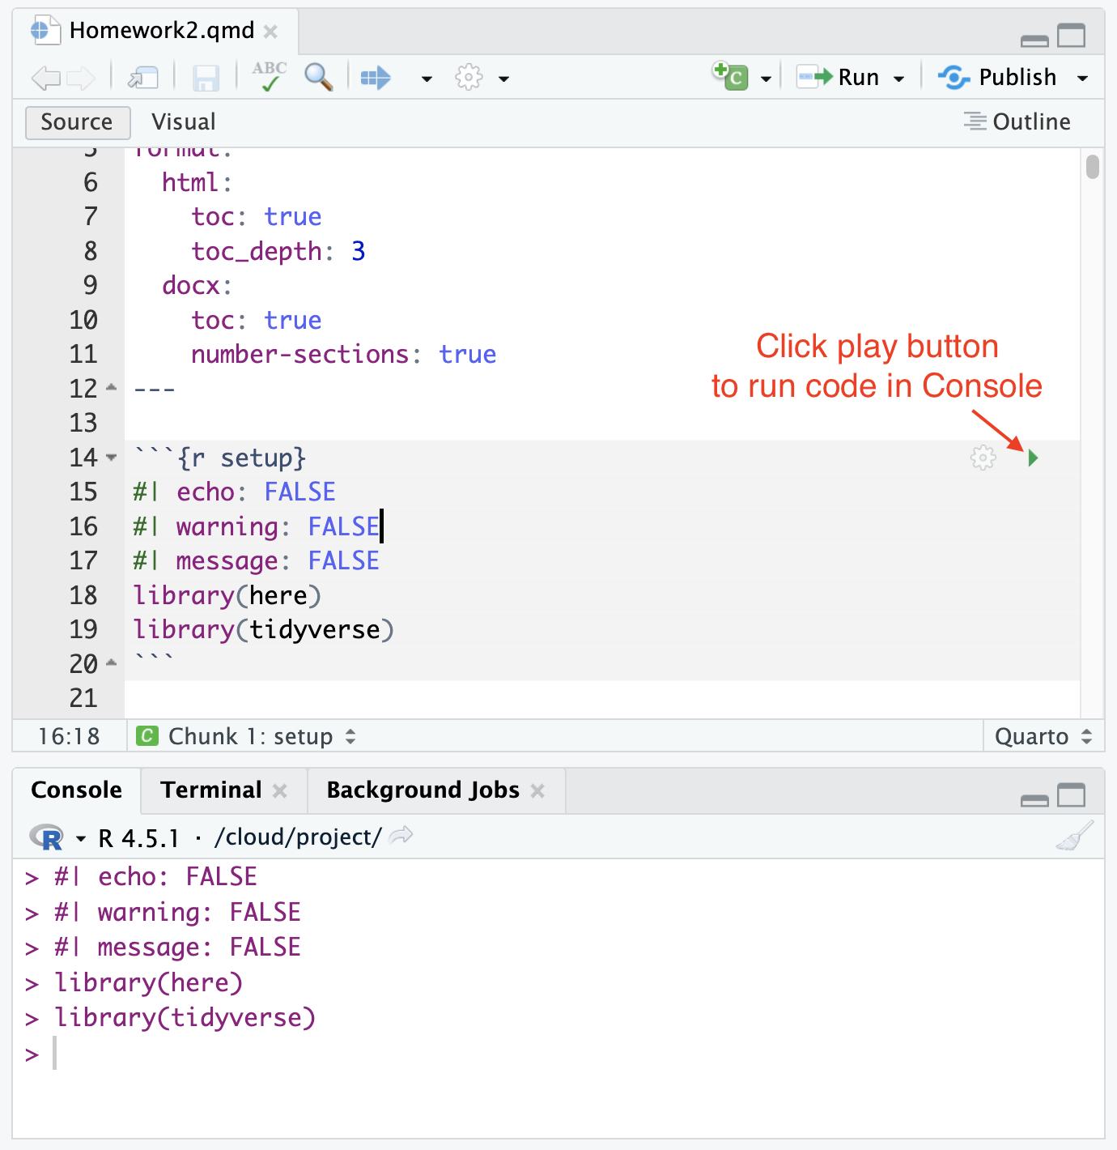1117x1150 pixels.
Task: Expand gear options dropdown arrow
Action: [x=504, y=79]
